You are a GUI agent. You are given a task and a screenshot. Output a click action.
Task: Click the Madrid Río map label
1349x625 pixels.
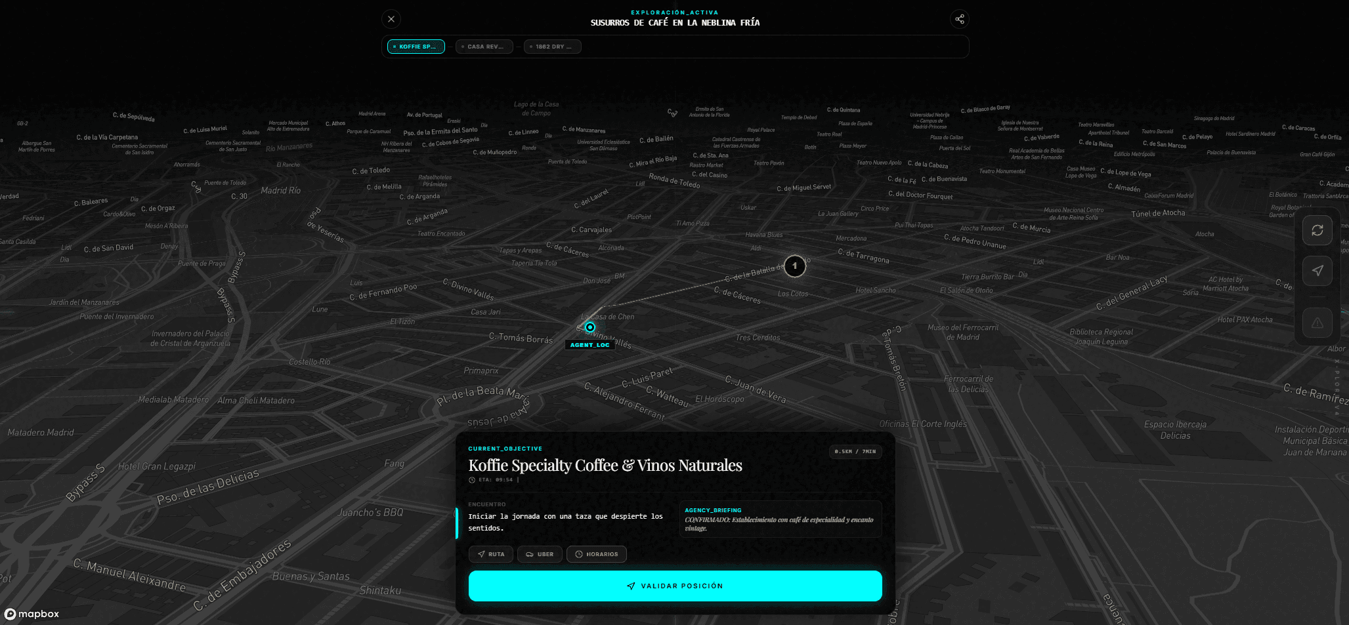click(281, 190)
